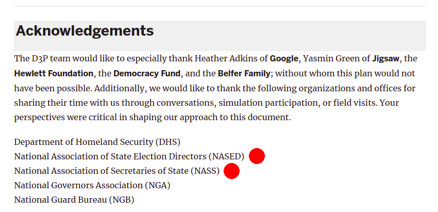
Task: Click the words simulation participation
Action: pos(268,103)
